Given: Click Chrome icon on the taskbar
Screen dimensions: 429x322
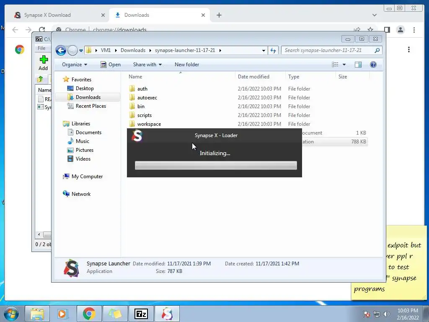Looking at the screenshot, I should [x=89, y=314].
